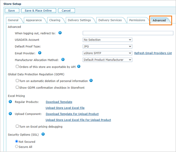Open help icon beside Upload Component
The image size is (176, 152).
pyautogui.click(x=11, y=114)
